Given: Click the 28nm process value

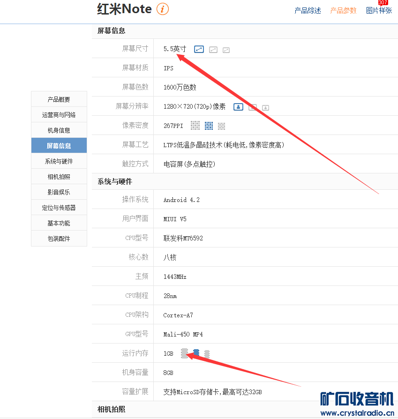Looking at the screenshot, I should coord(170,296).
